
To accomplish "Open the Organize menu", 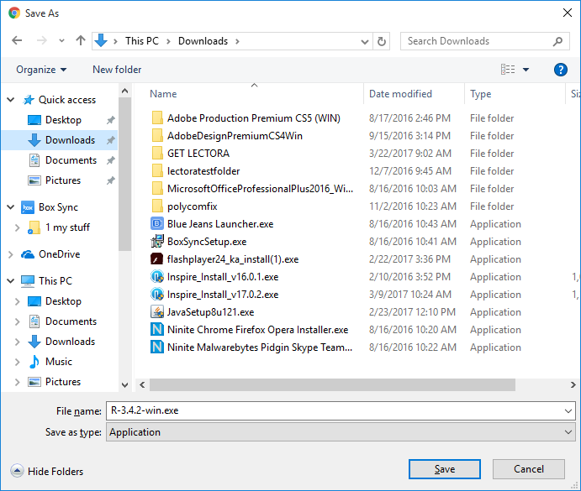I will 40,70.
